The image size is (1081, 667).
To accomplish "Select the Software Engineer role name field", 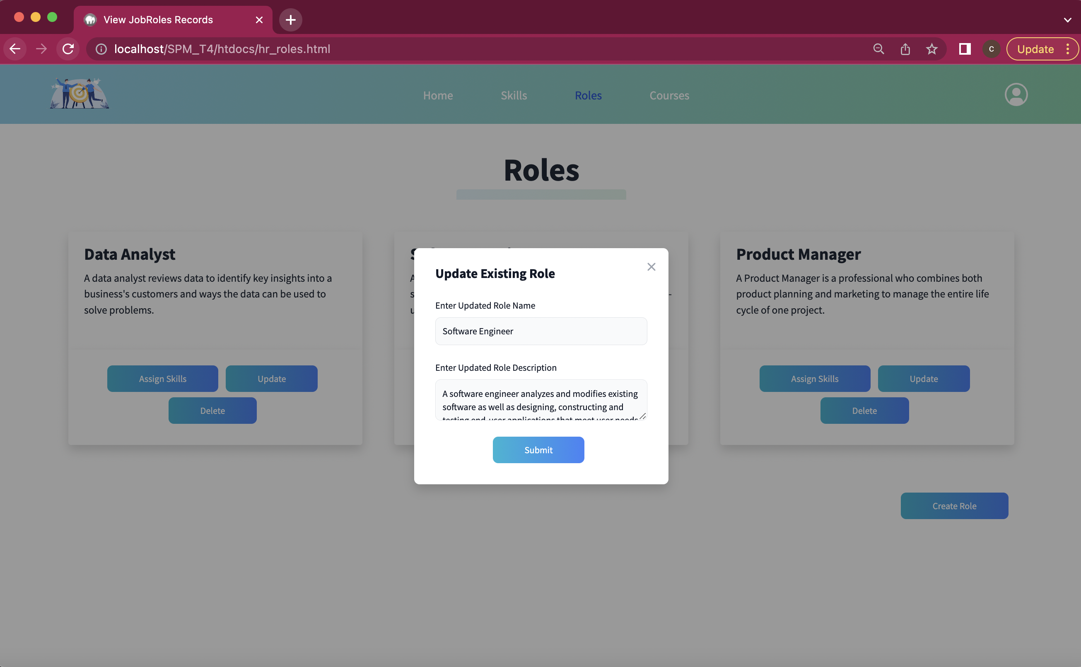I will (x=541, y=331).
